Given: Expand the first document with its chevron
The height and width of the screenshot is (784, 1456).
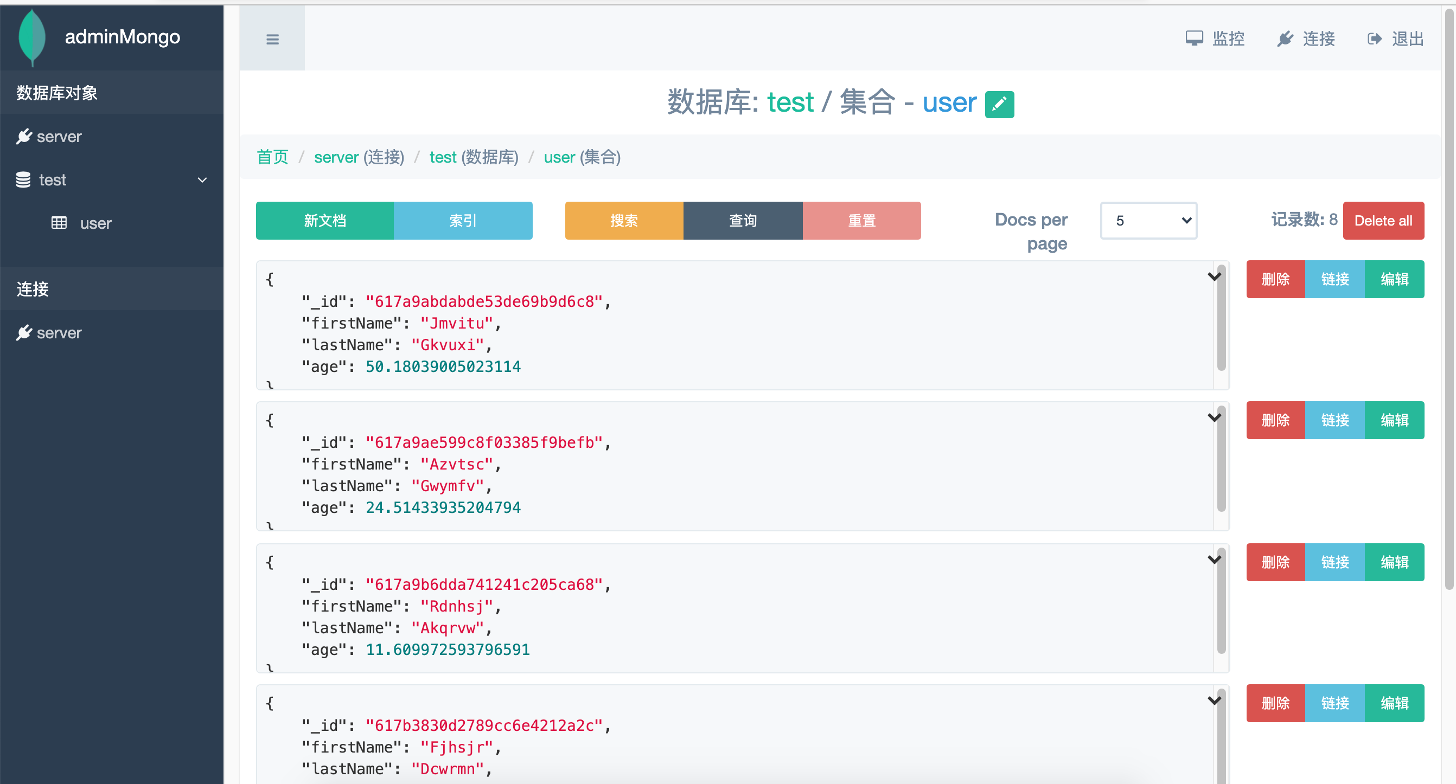Looking at the screenshot, I should [x=1214, y=276].
